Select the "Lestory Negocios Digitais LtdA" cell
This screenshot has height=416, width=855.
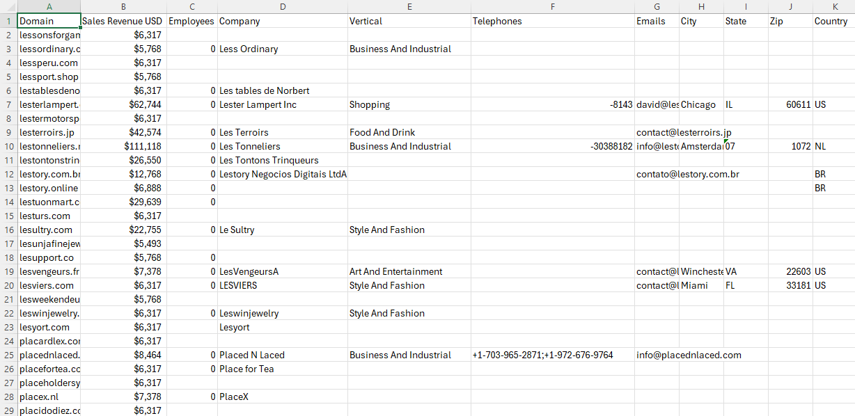click(282, 174)
